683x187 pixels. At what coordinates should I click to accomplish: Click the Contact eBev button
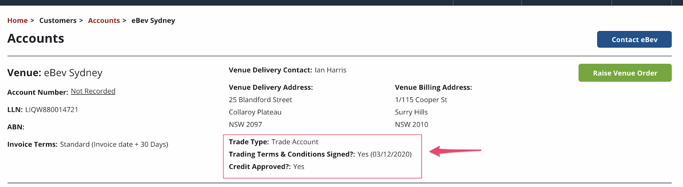(634, 40)
